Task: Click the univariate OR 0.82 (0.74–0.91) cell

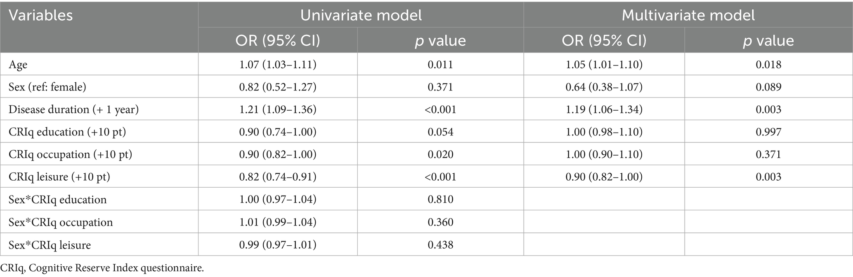Action: point(278,177)
